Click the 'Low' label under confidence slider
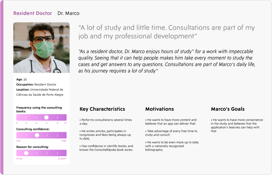This screenshot has width=272, height=175. pos(18,141)
